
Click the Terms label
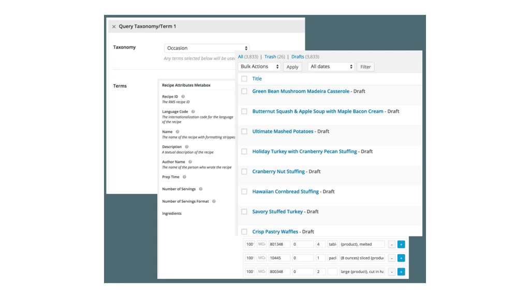[120, 86]
